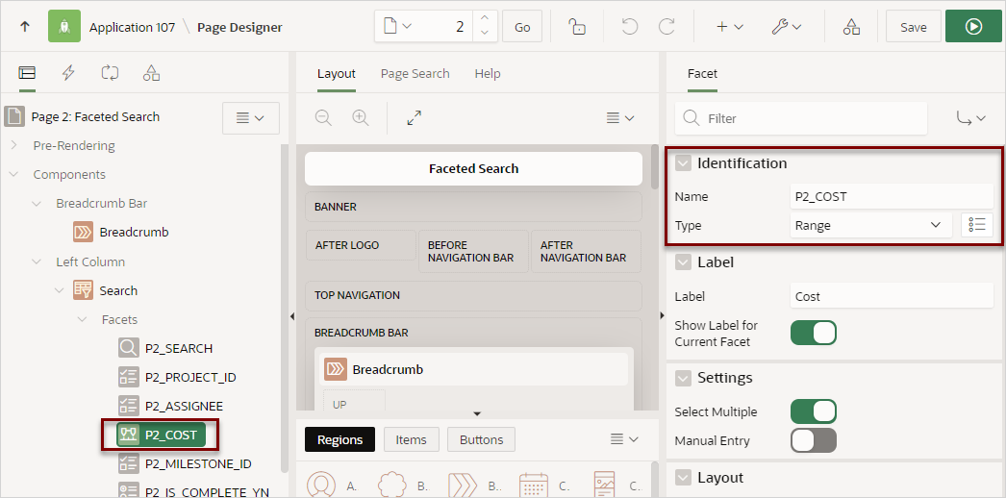The width and height of the screenshot is (1006, 498).
Task: Select the P2_MILESTONE_ID facet
Action: coord(197,464)
